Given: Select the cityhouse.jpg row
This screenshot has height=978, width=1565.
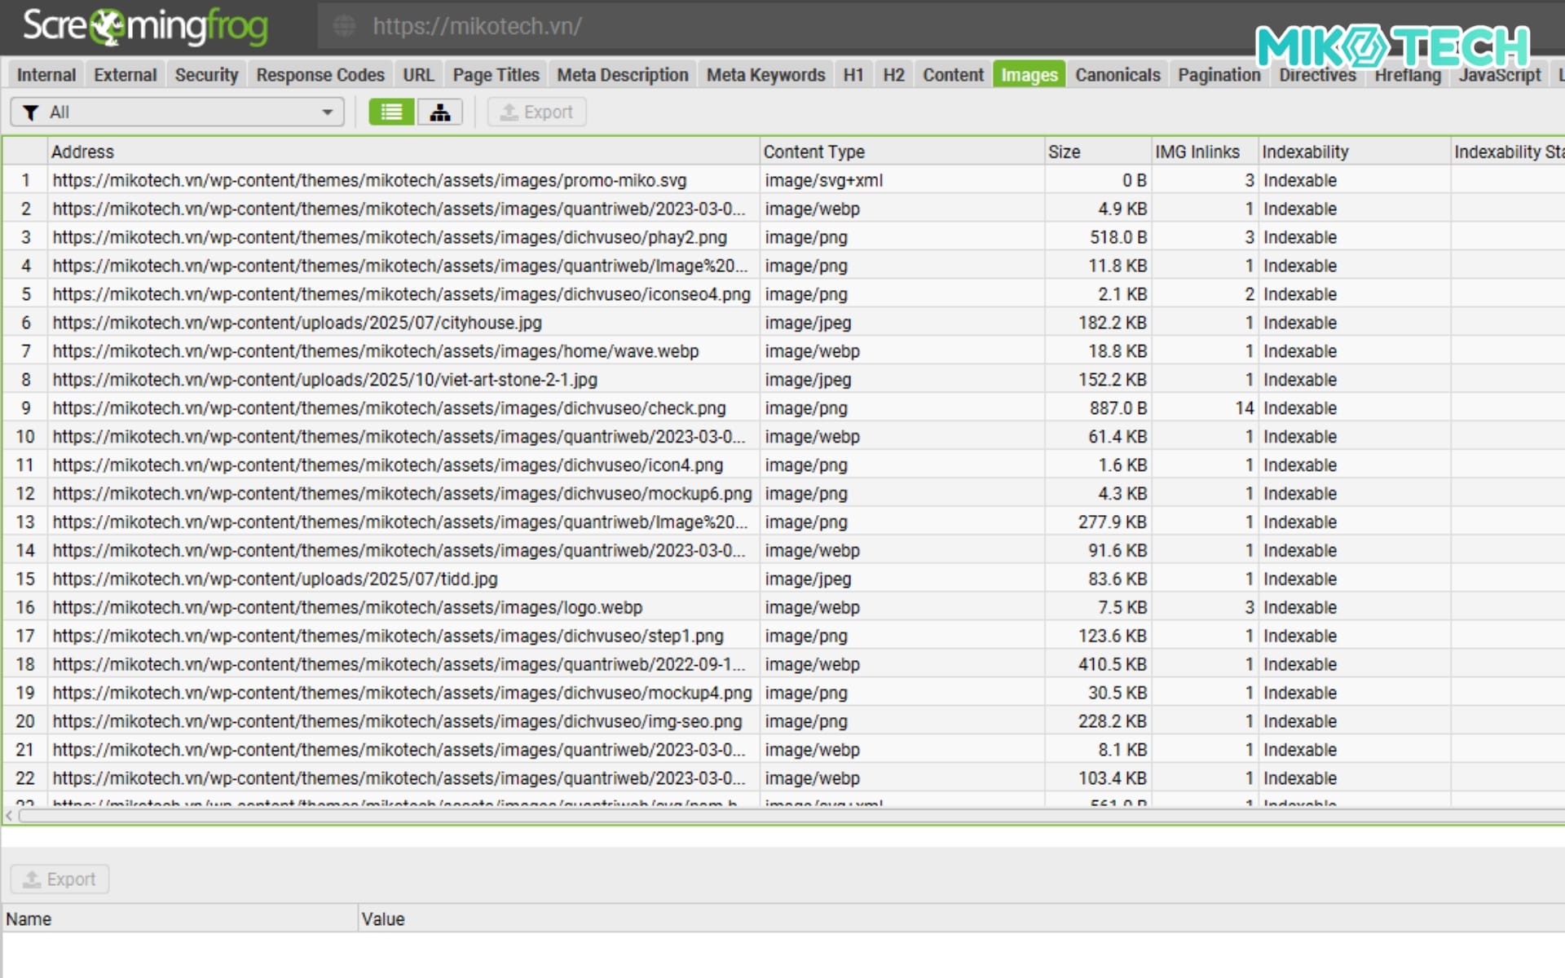Looking at the screenshot, I should coord(297,323).
